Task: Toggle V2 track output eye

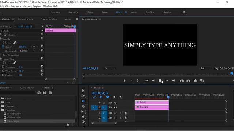Action: [116, 103]
